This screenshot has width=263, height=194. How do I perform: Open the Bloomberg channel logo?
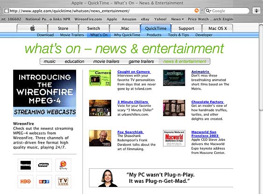(x=26, y=165)
